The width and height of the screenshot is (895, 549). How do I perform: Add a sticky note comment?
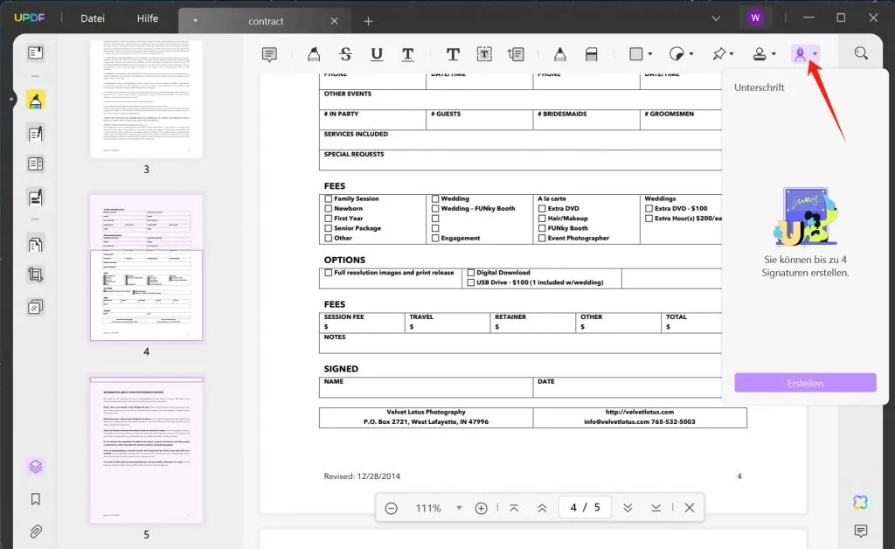(270, 54)
